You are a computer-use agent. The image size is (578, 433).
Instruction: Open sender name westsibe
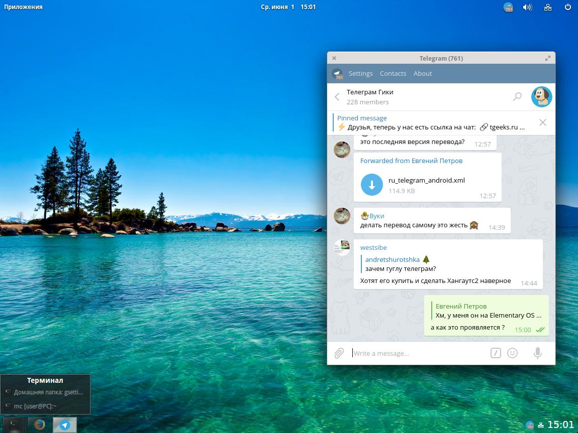coord(373,247)
